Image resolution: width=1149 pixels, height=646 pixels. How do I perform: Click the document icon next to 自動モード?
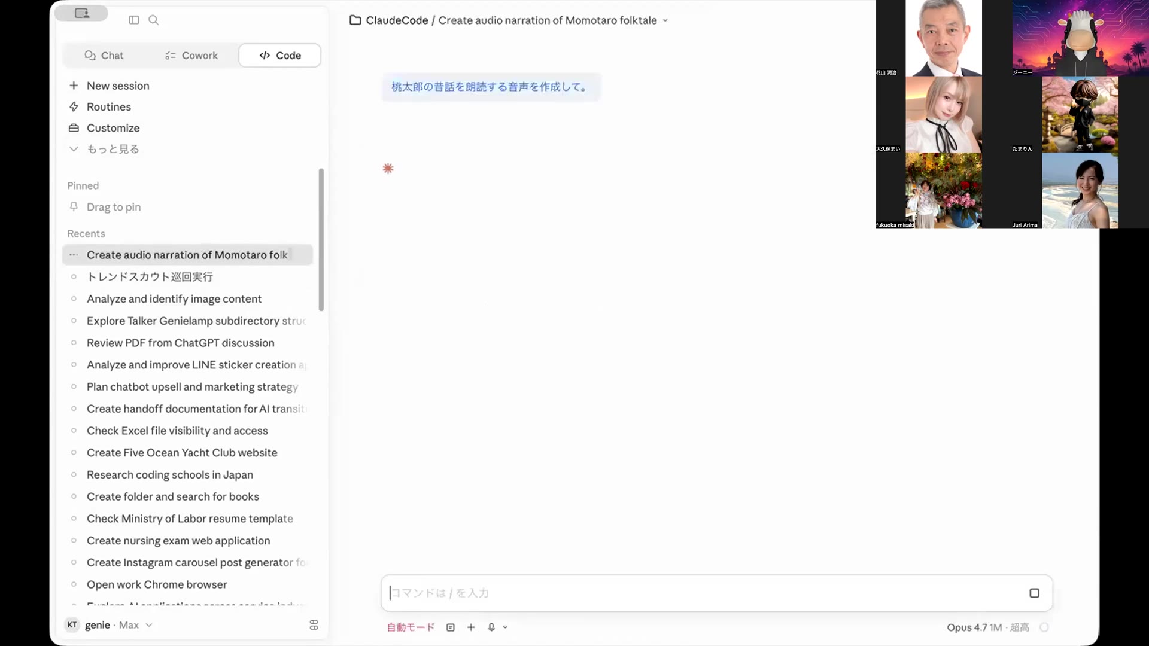451,627
